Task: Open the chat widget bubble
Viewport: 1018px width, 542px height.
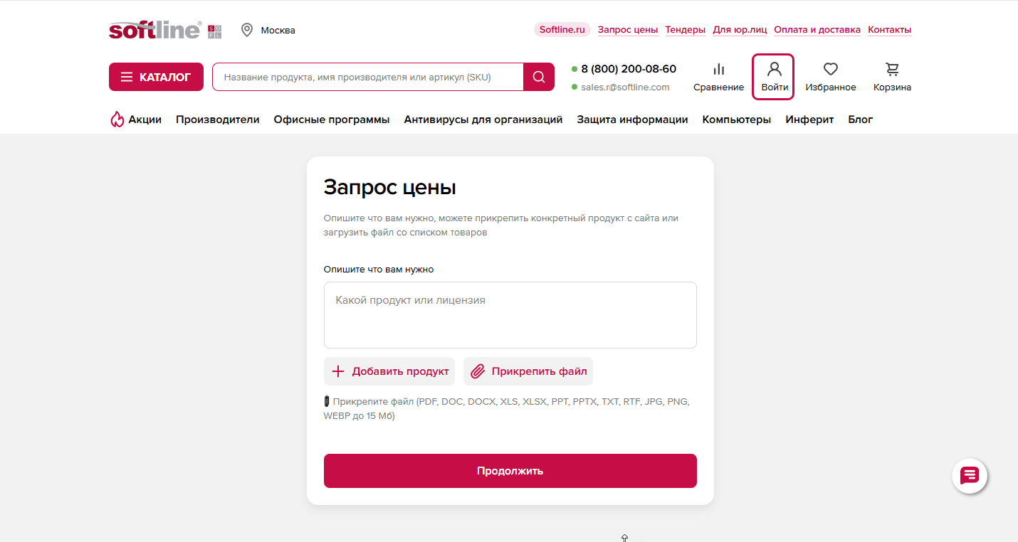Action: coord(970,476)
